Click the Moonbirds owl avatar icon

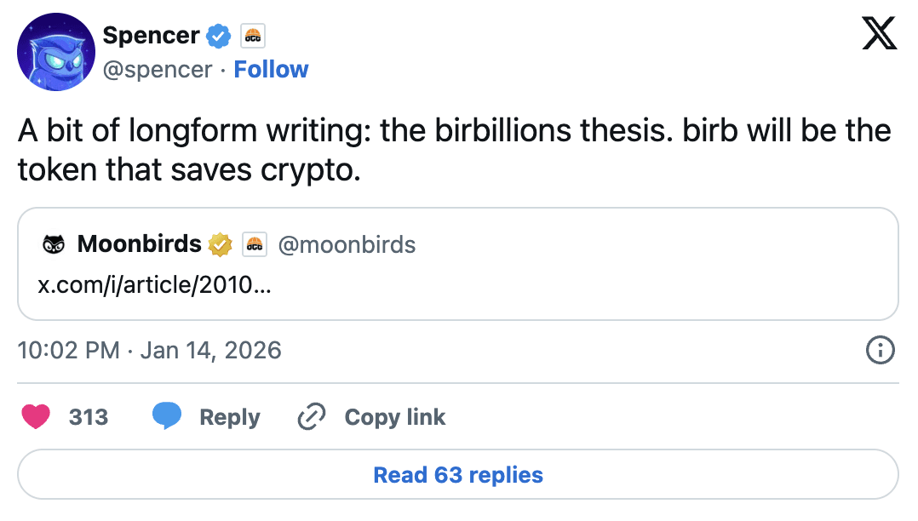tap(54, 245)
